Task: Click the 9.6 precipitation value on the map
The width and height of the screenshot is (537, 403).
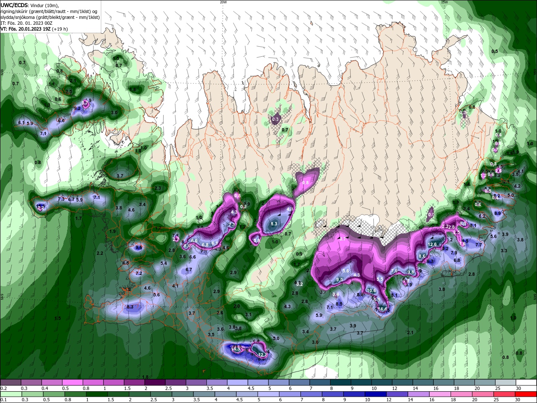Action: 139,248
